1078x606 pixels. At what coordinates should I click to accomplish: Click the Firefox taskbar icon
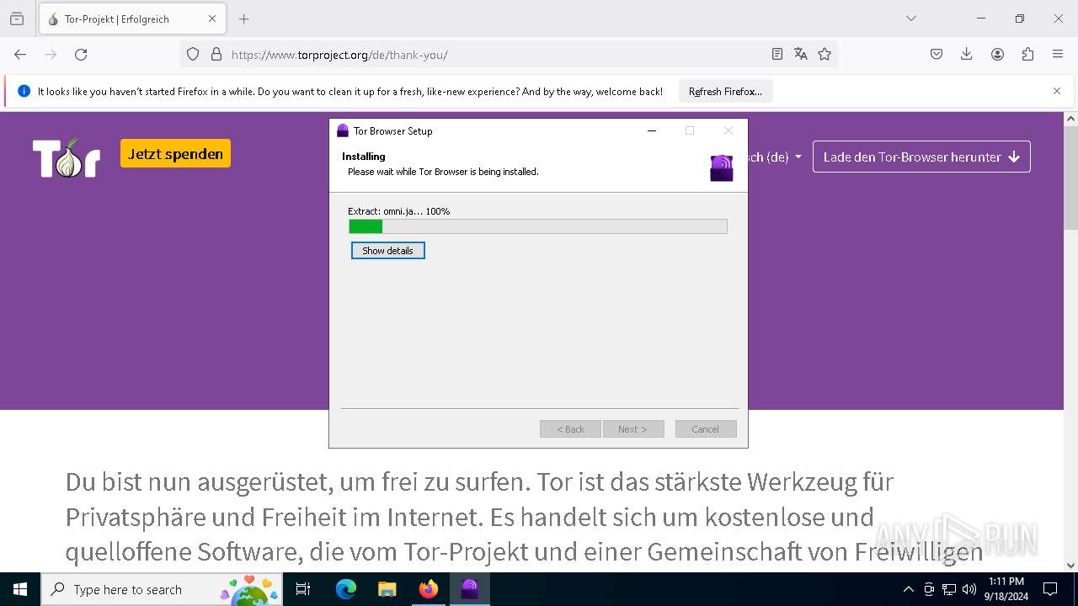[x=429, y=589]
